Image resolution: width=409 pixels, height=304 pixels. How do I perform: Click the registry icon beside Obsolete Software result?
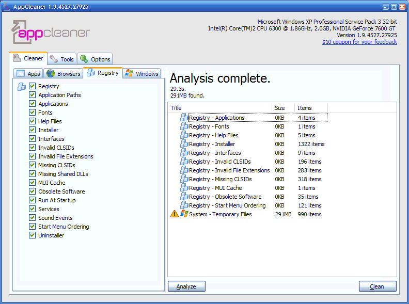pos(184,197)
